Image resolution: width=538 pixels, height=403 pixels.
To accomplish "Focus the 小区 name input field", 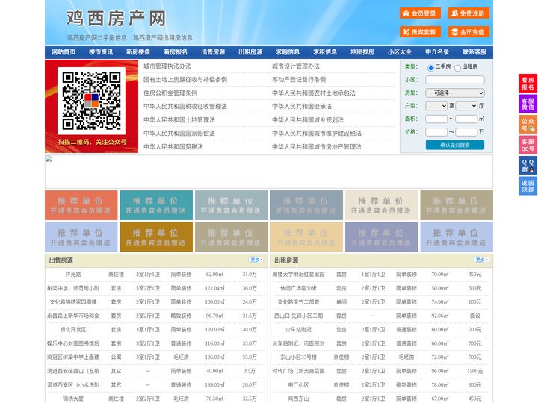I will click(455, 80).
